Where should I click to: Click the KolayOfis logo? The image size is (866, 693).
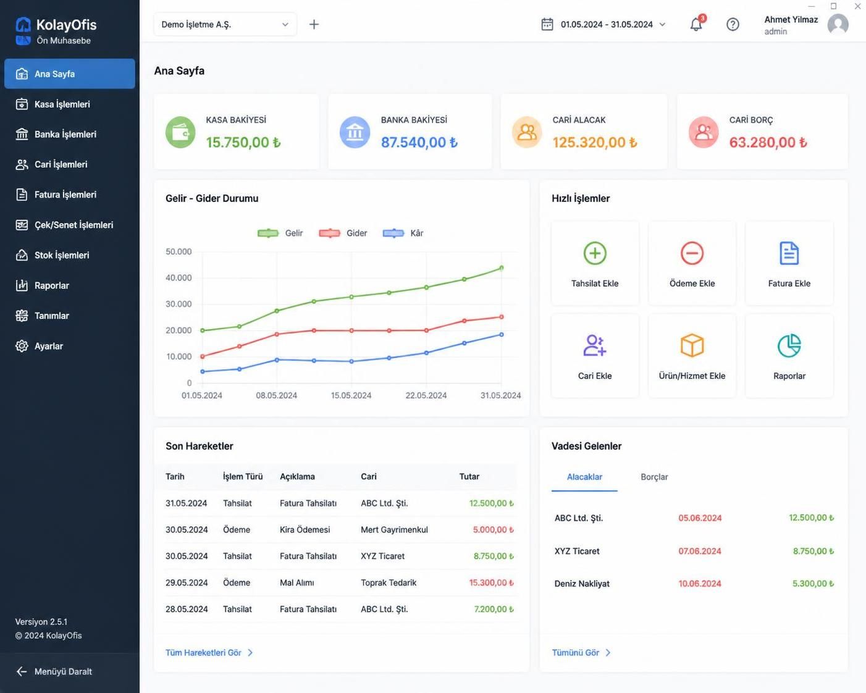coord(23,31)
